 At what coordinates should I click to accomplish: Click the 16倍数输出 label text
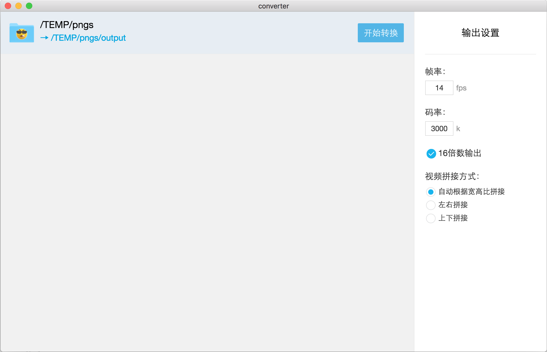[x=460, y=153]
